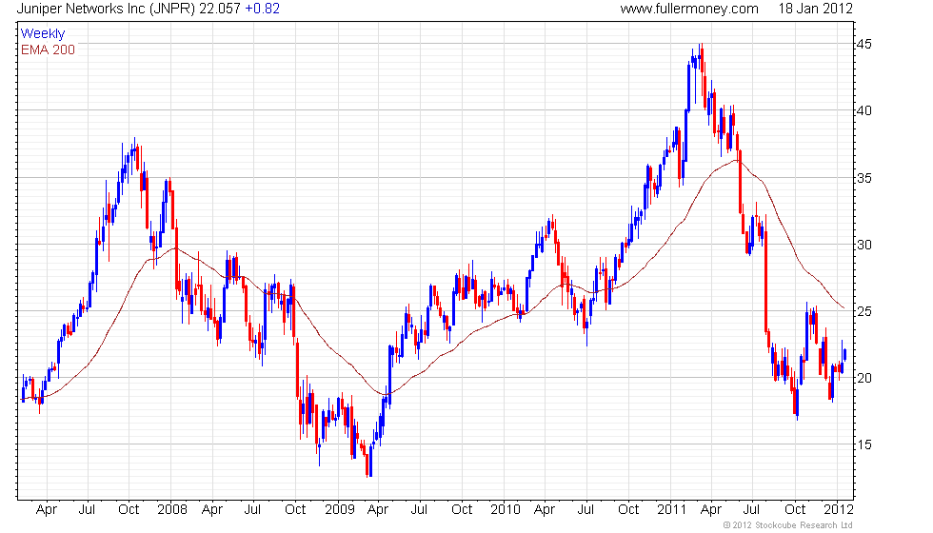Click the Jul label between 2008 and 2009

253,510
